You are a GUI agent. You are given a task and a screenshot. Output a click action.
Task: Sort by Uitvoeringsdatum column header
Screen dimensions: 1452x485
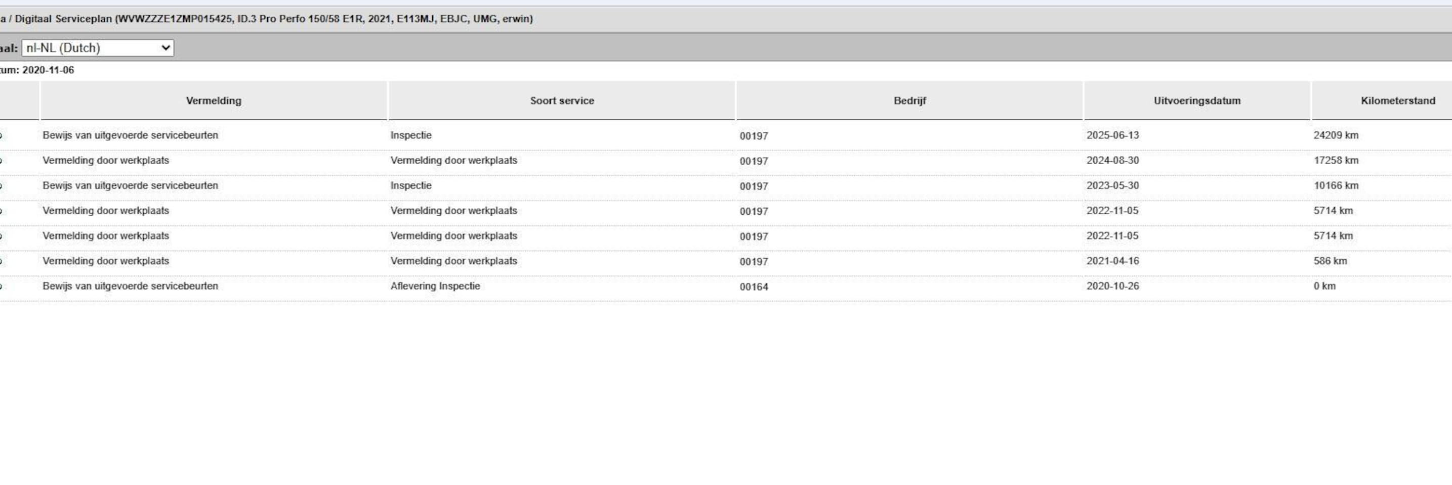pyautogui.click(x=1196, y=101)
